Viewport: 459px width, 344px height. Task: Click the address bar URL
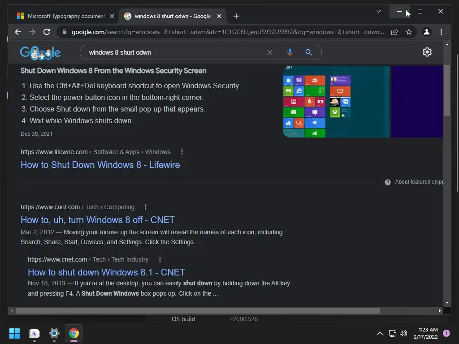(x=227, y=32)
